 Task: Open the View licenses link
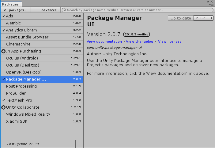pos(170,42)
